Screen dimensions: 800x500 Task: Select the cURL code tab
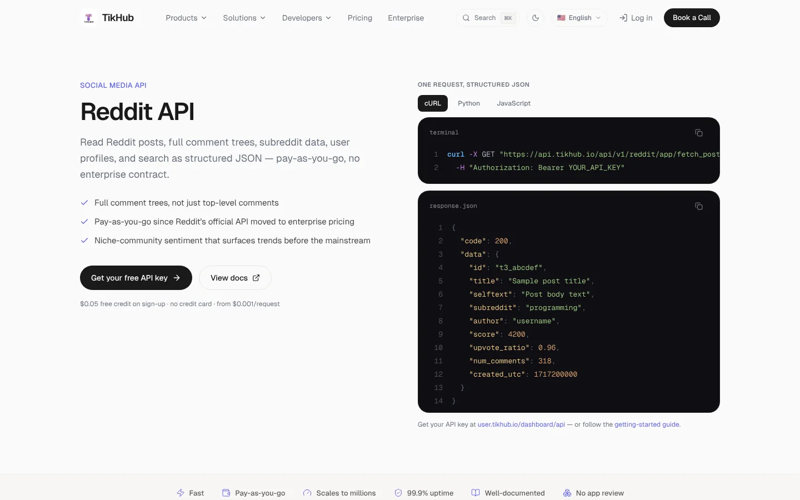[x=433, y=103]
